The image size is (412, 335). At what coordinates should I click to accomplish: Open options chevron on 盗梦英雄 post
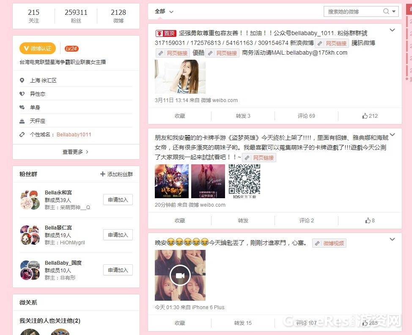coord(392,135)
